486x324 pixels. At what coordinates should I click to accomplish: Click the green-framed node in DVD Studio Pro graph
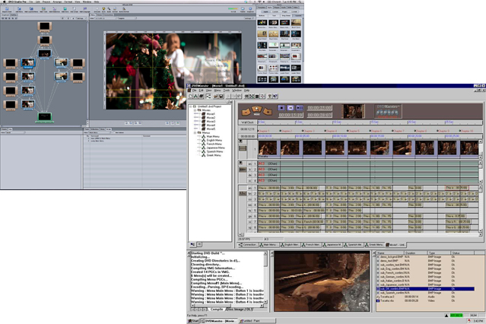45,116
